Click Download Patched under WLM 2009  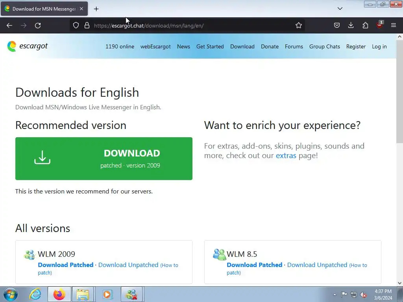pos(66,265)
